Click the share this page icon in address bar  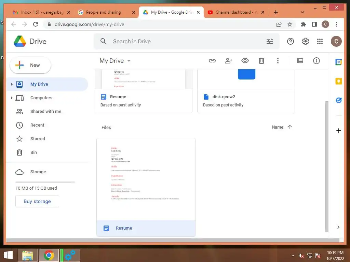279,24
